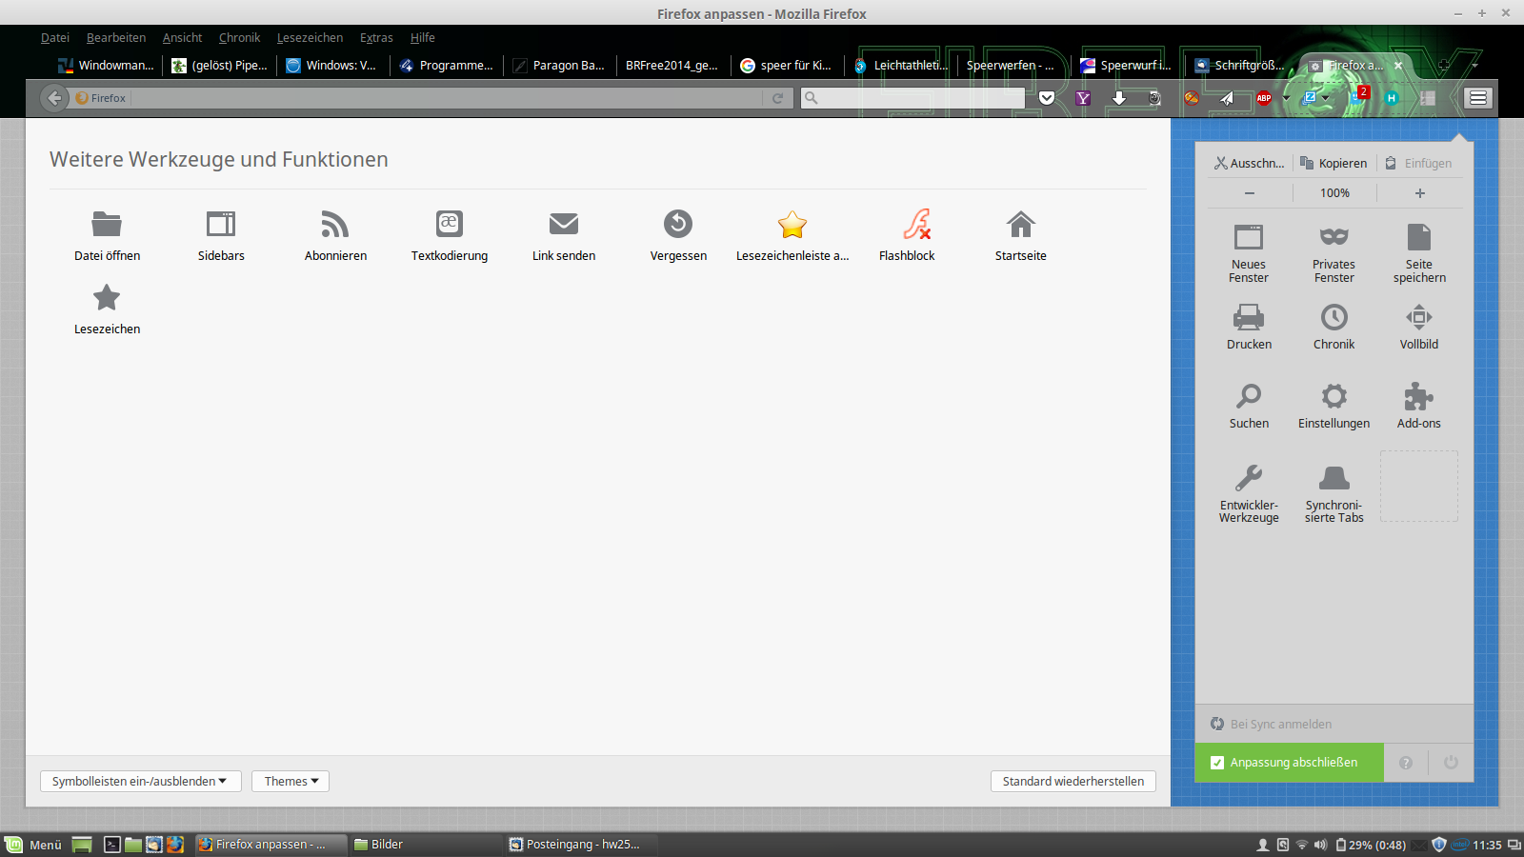1524x857 pixels.
Task: Click the paper plane toolbar icon
Action: (x=1227, y=98)
